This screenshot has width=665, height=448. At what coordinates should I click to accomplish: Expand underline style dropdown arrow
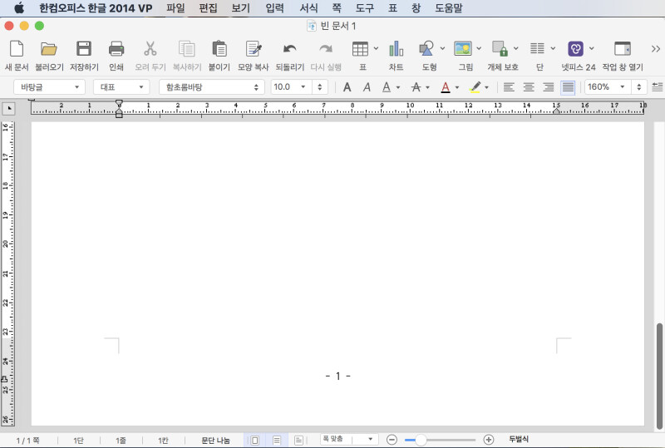(x=398, y=87)
